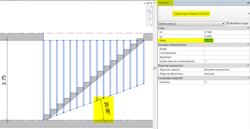Toggle Visible dans les nomenclatures checkbox
Viewport: 250px width, 129px height.
(x=206, y=61)
